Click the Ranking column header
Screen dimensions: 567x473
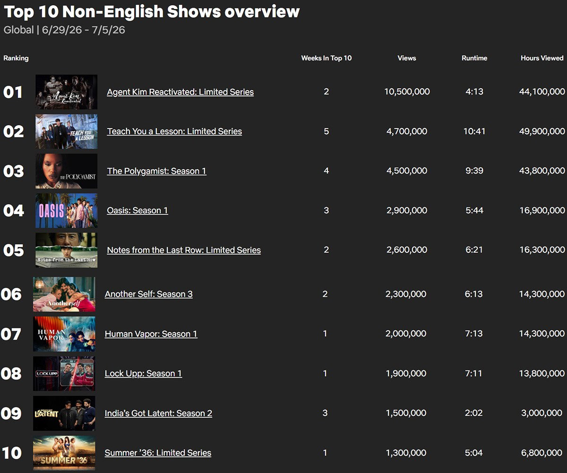click(x=16, y=58)
